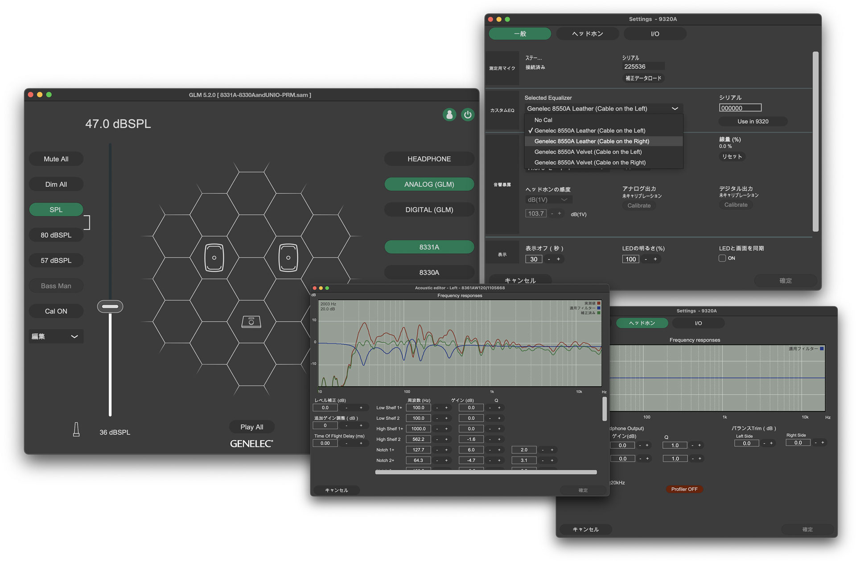The image size is (856, 561).
Task: Toggle Dim All button
Action: tap(56, 184)
